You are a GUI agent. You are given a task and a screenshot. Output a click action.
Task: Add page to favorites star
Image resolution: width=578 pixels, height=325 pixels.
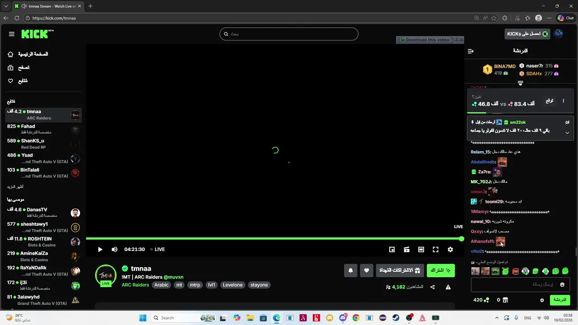494,18
